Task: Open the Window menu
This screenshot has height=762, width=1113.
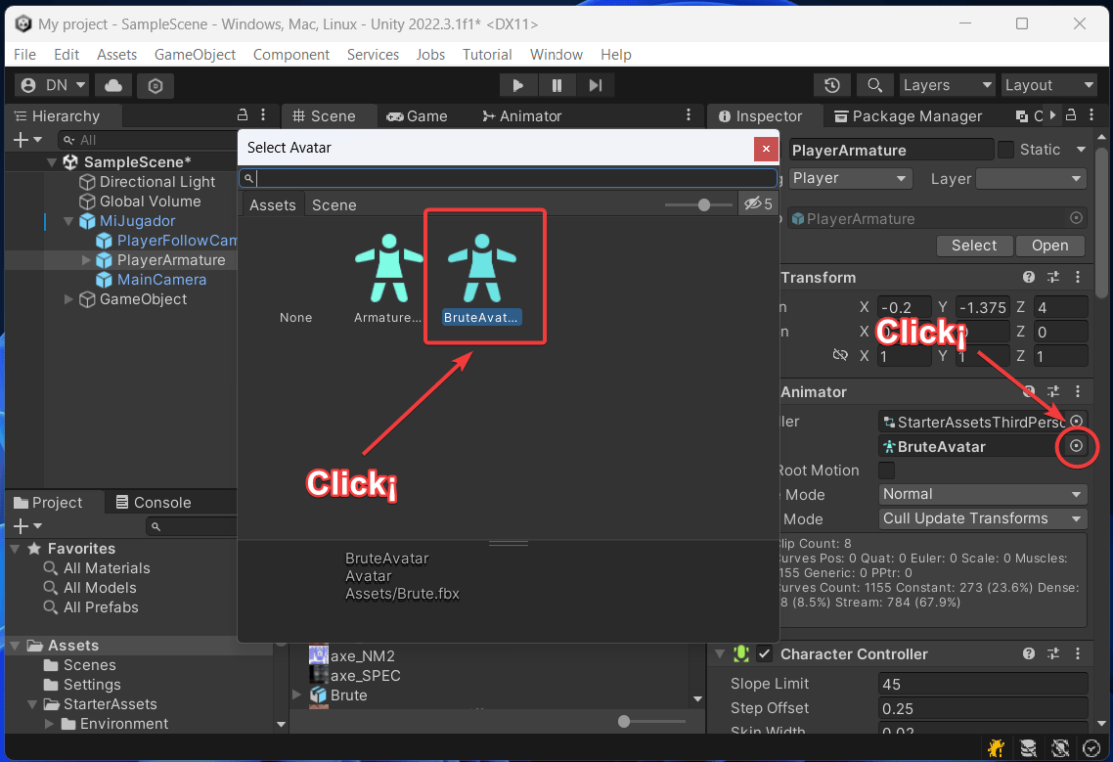Action: (556, 55)
